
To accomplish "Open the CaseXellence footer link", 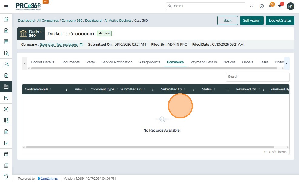I will [48, 179].
